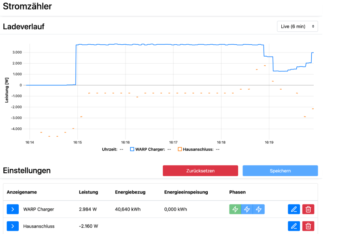Edit the Hausanschluss meter entry

pos(294,226)
